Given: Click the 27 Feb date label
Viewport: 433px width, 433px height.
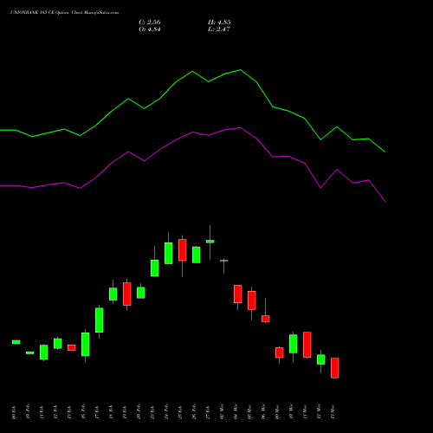Looking at the screenshot, I should pyautogui.click(x=208, y=412).
